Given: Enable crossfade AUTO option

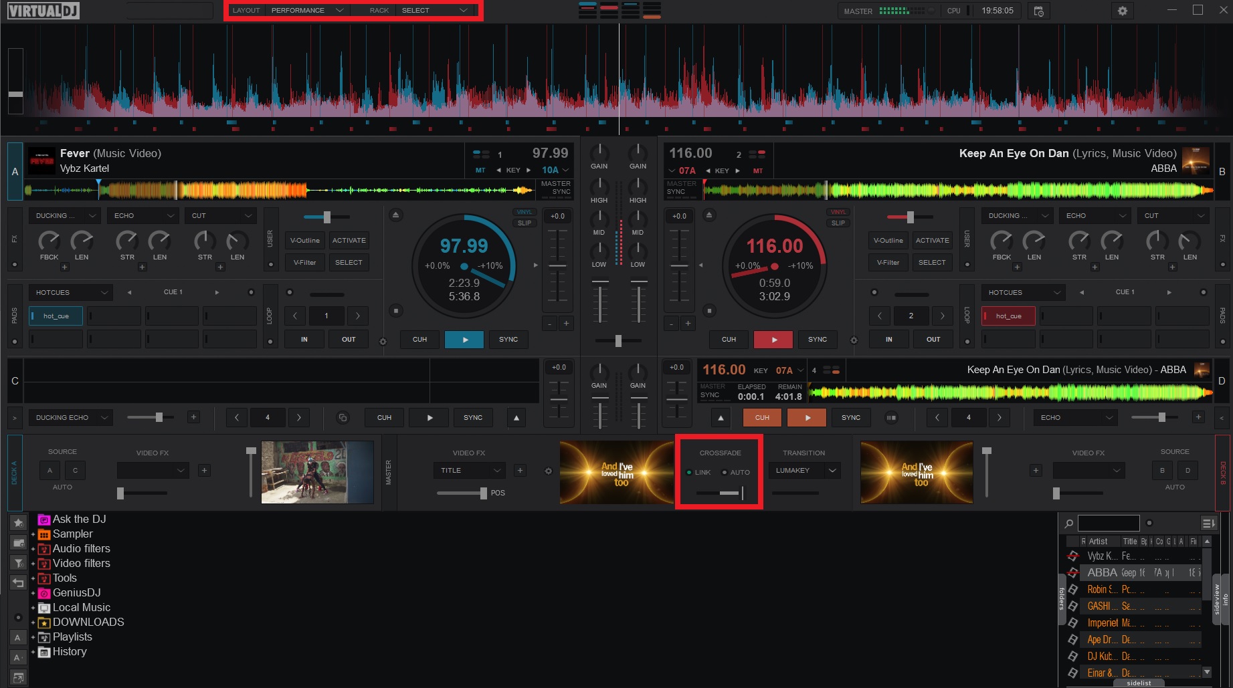Looking at the screenshot, I should point(736,472).
